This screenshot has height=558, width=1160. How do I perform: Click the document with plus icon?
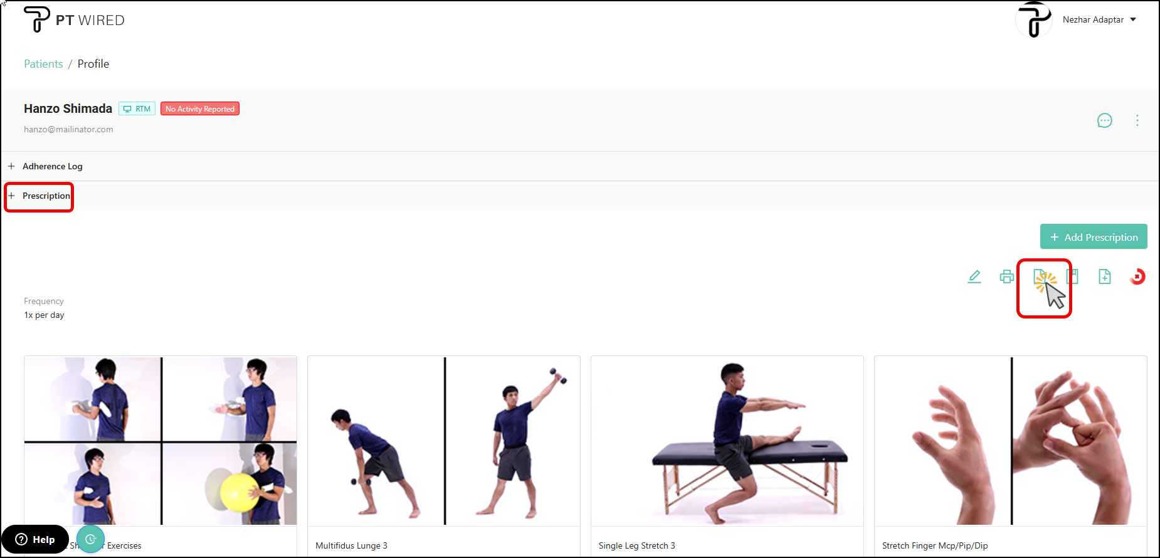tap(1105, 276)
